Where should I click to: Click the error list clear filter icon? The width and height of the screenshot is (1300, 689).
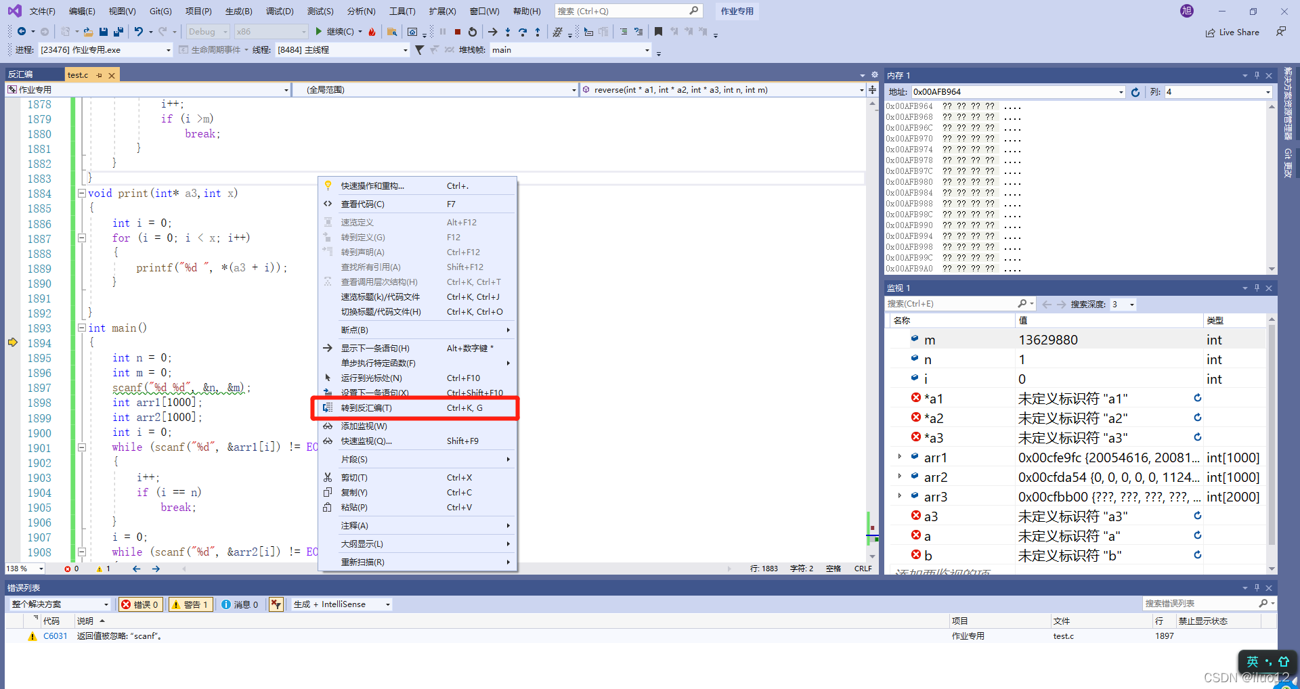coord(276,604)
